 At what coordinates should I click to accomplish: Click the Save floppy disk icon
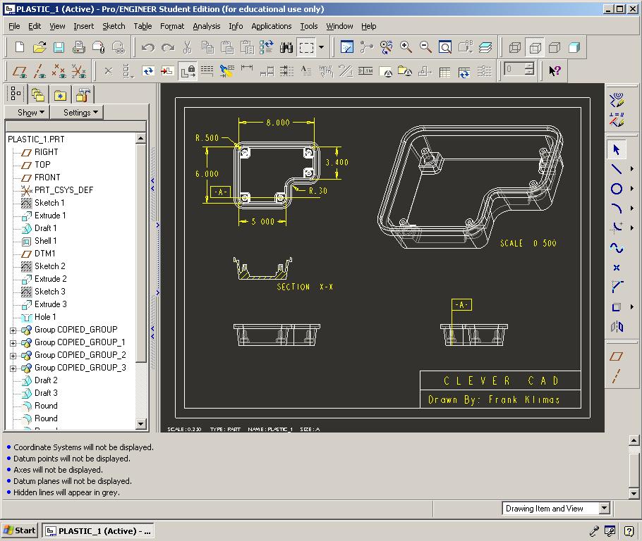click(x=59, y=47)
